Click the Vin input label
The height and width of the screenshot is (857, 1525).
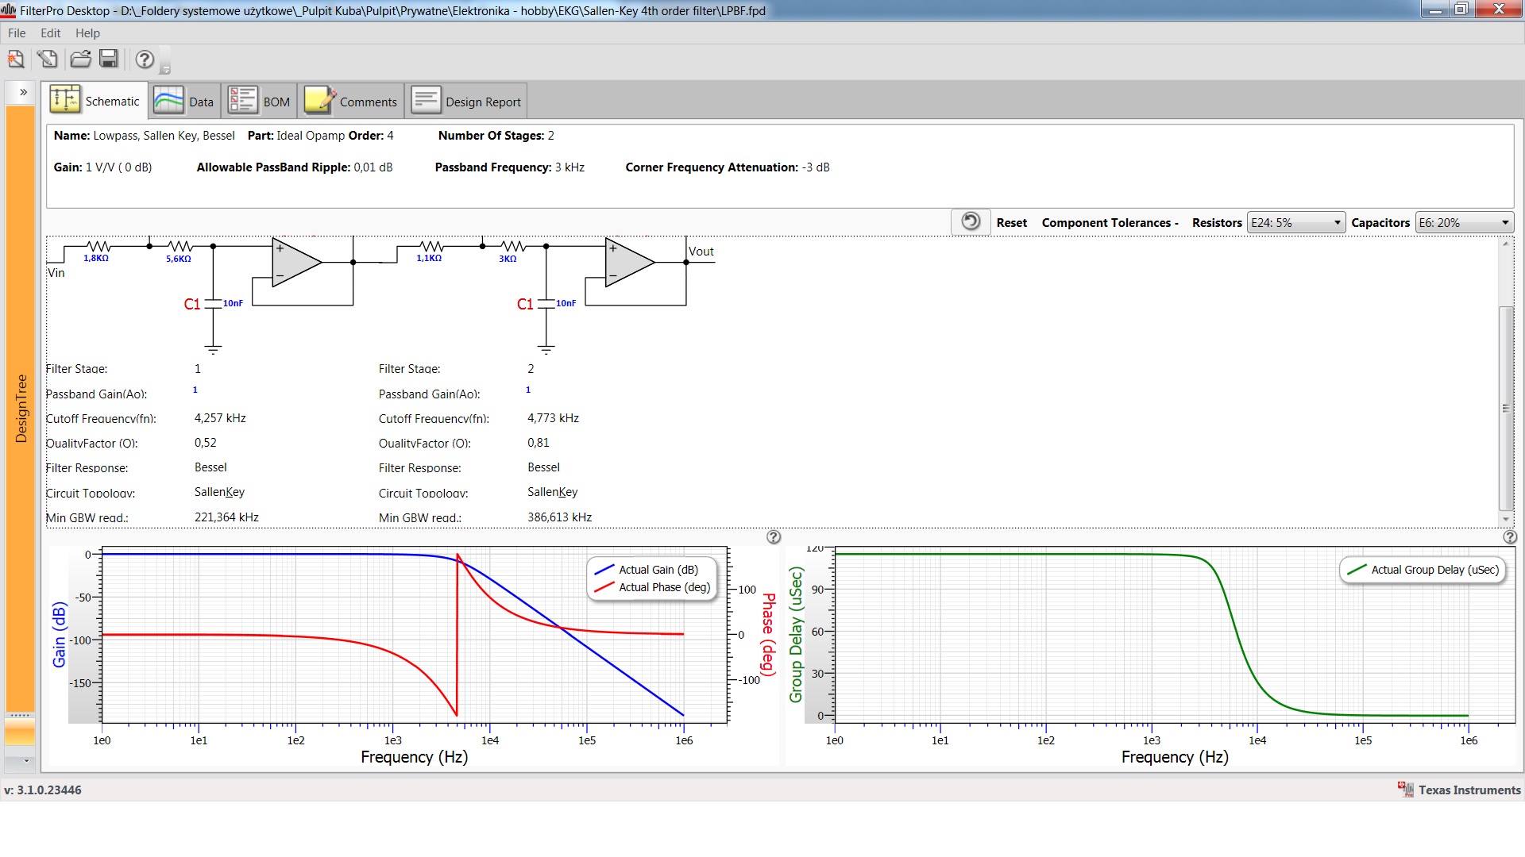tap(56, 273)
